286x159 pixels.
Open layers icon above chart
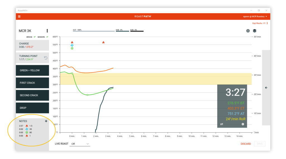tap(254, 31)
